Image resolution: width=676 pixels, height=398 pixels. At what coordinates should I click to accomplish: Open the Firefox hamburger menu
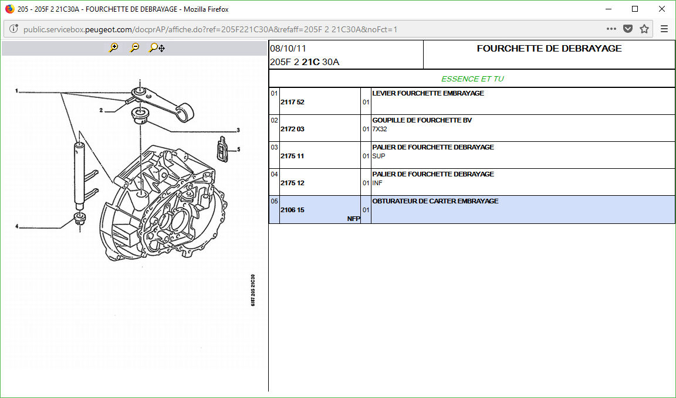click(664, 29)
